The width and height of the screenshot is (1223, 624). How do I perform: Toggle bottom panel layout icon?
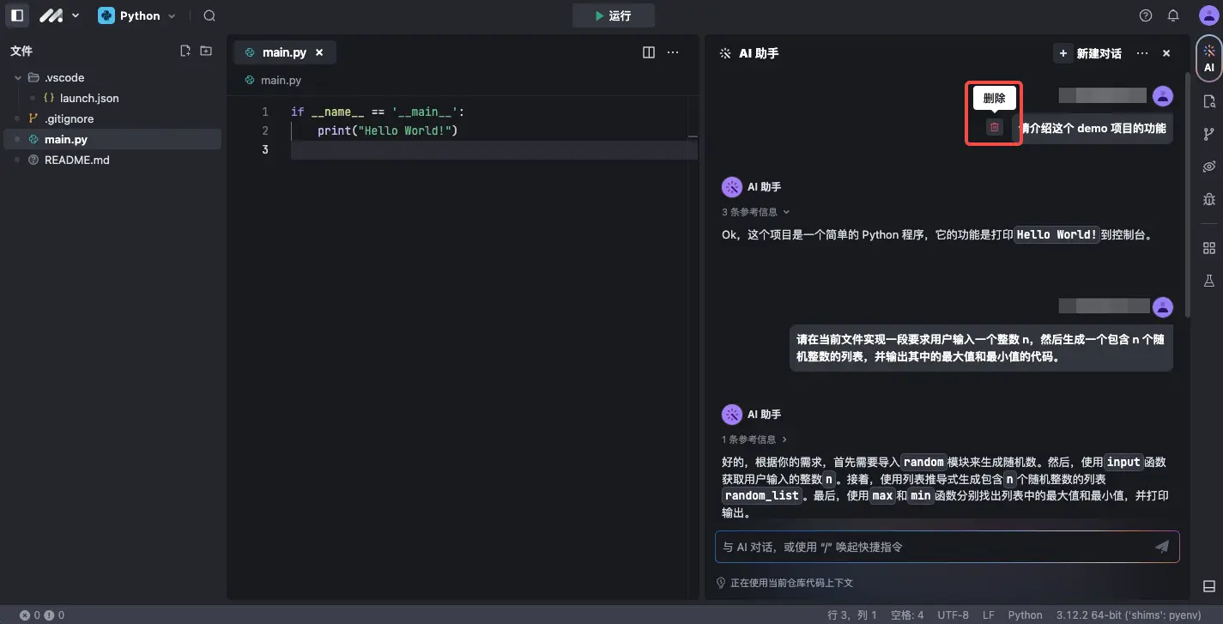[x=1209, y=587]
